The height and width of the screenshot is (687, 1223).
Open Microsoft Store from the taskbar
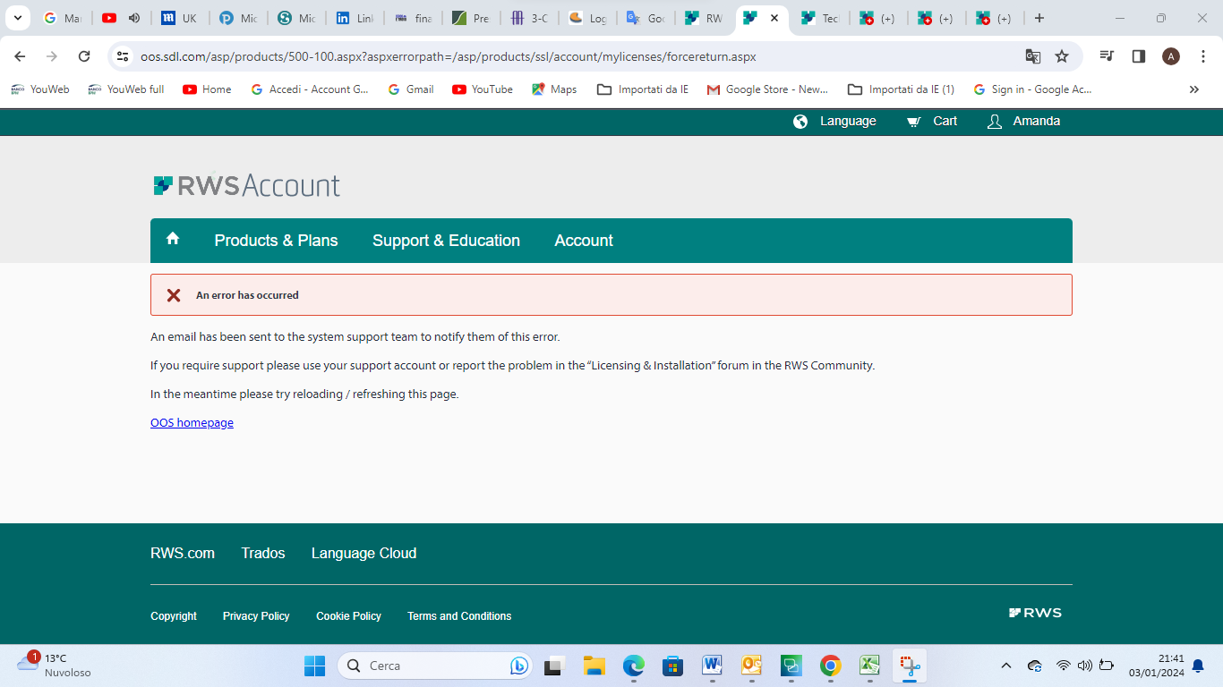(673, 666)
